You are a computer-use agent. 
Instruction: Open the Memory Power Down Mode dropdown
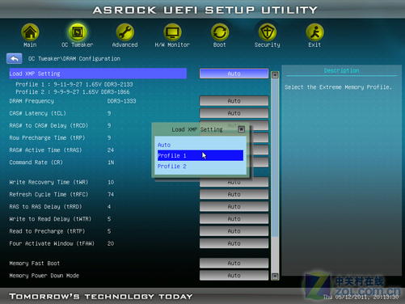pos(234,276)
